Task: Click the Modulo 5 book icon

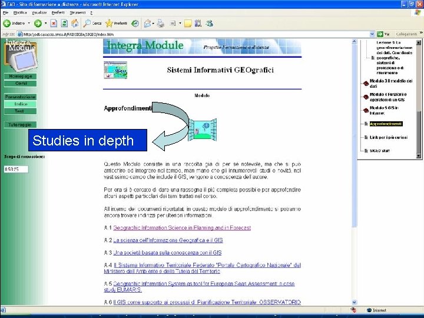Action: point(366,110)
